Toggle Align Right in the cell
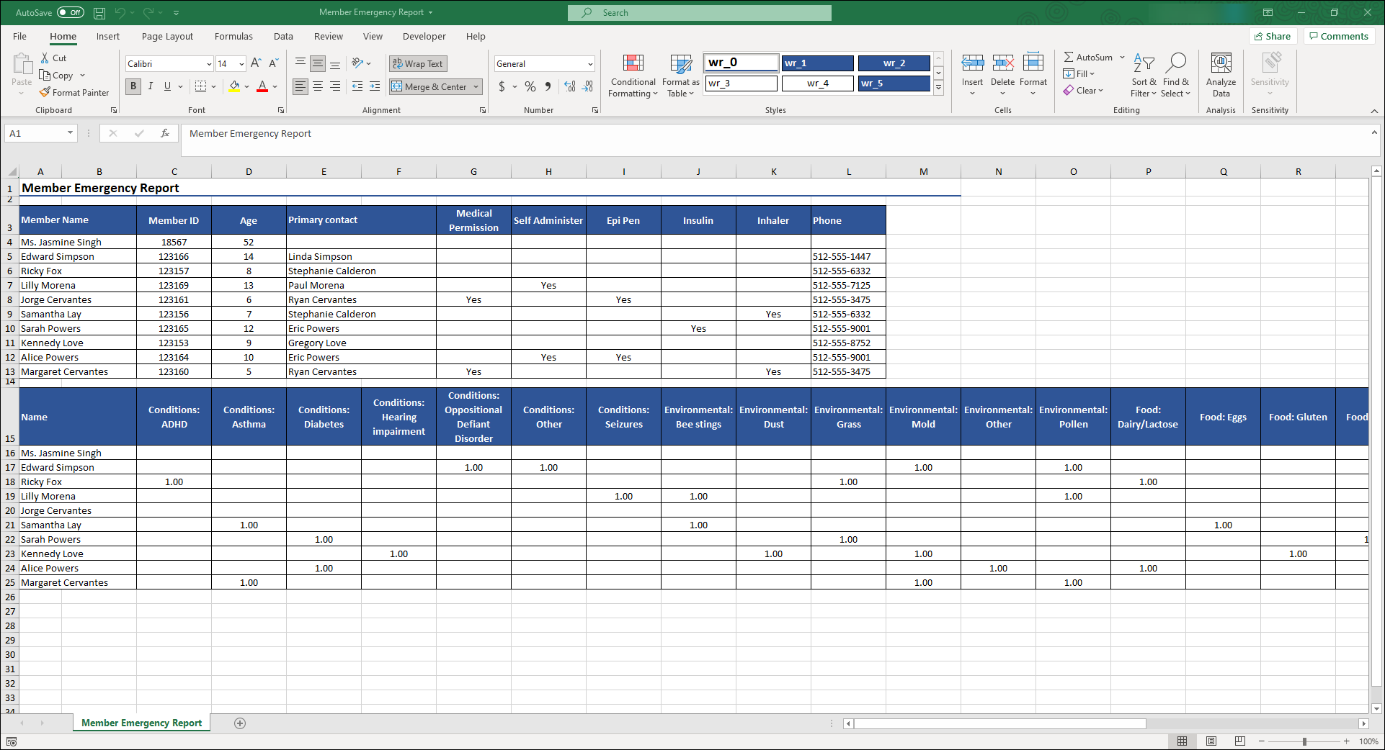 [335, 86]
